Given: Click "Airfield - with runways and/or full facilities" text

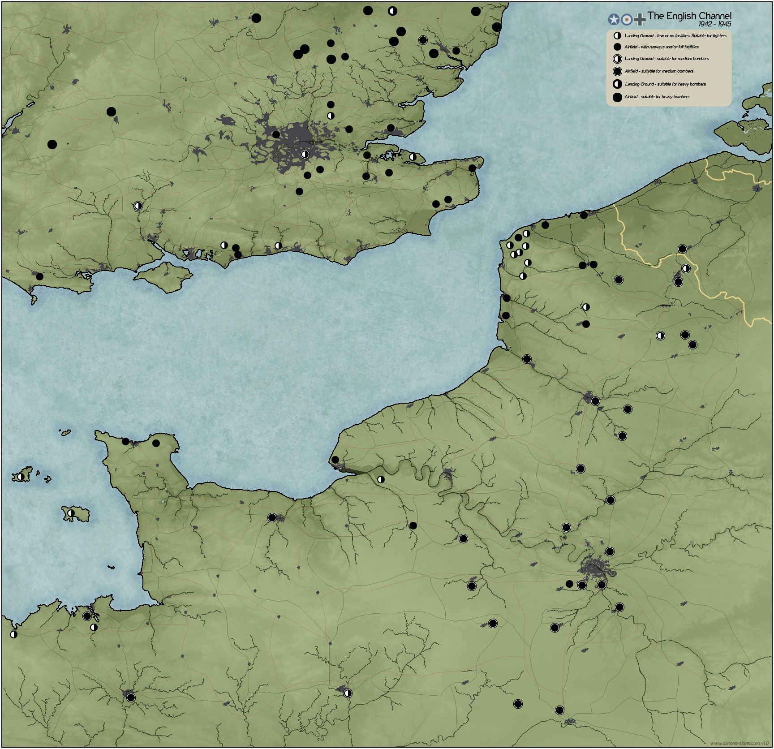Looking at the screenshot, I should pyautogui.click(x=662, y=47).
